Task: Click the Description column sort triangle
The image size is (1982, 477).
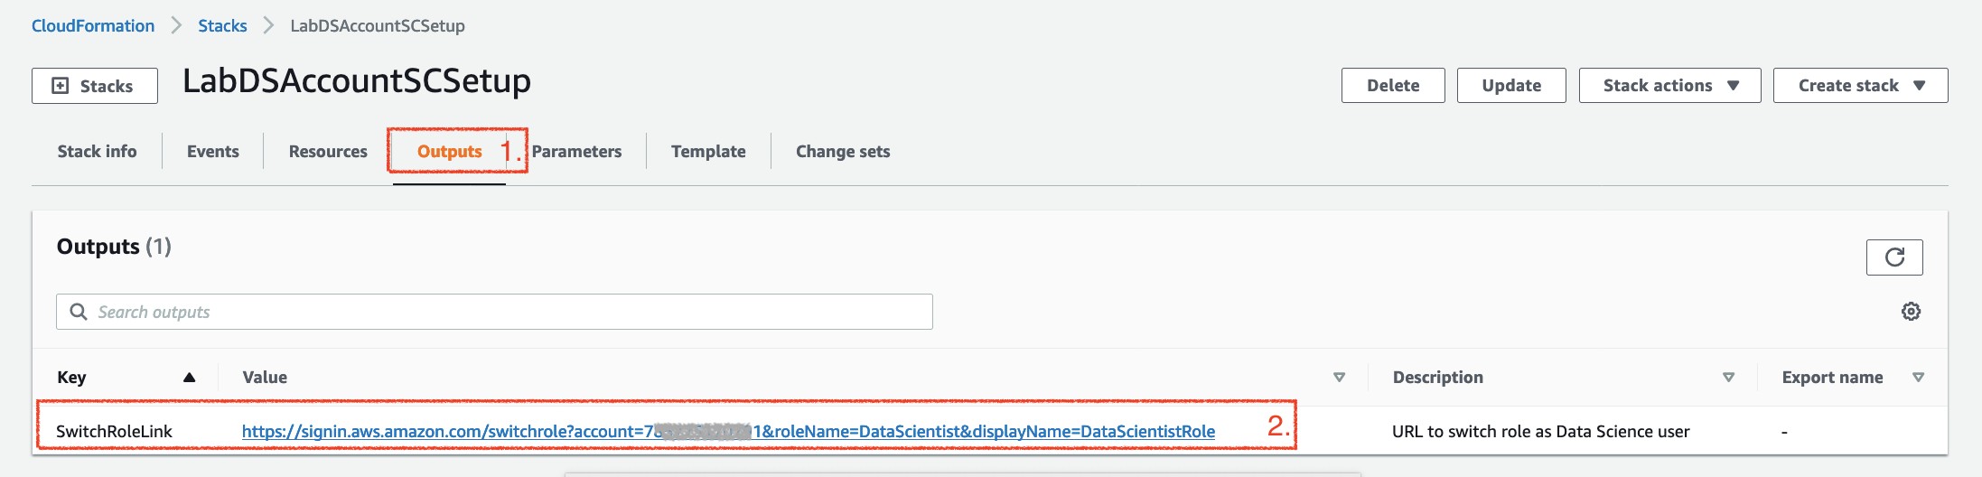Action: click(1728, 378)
